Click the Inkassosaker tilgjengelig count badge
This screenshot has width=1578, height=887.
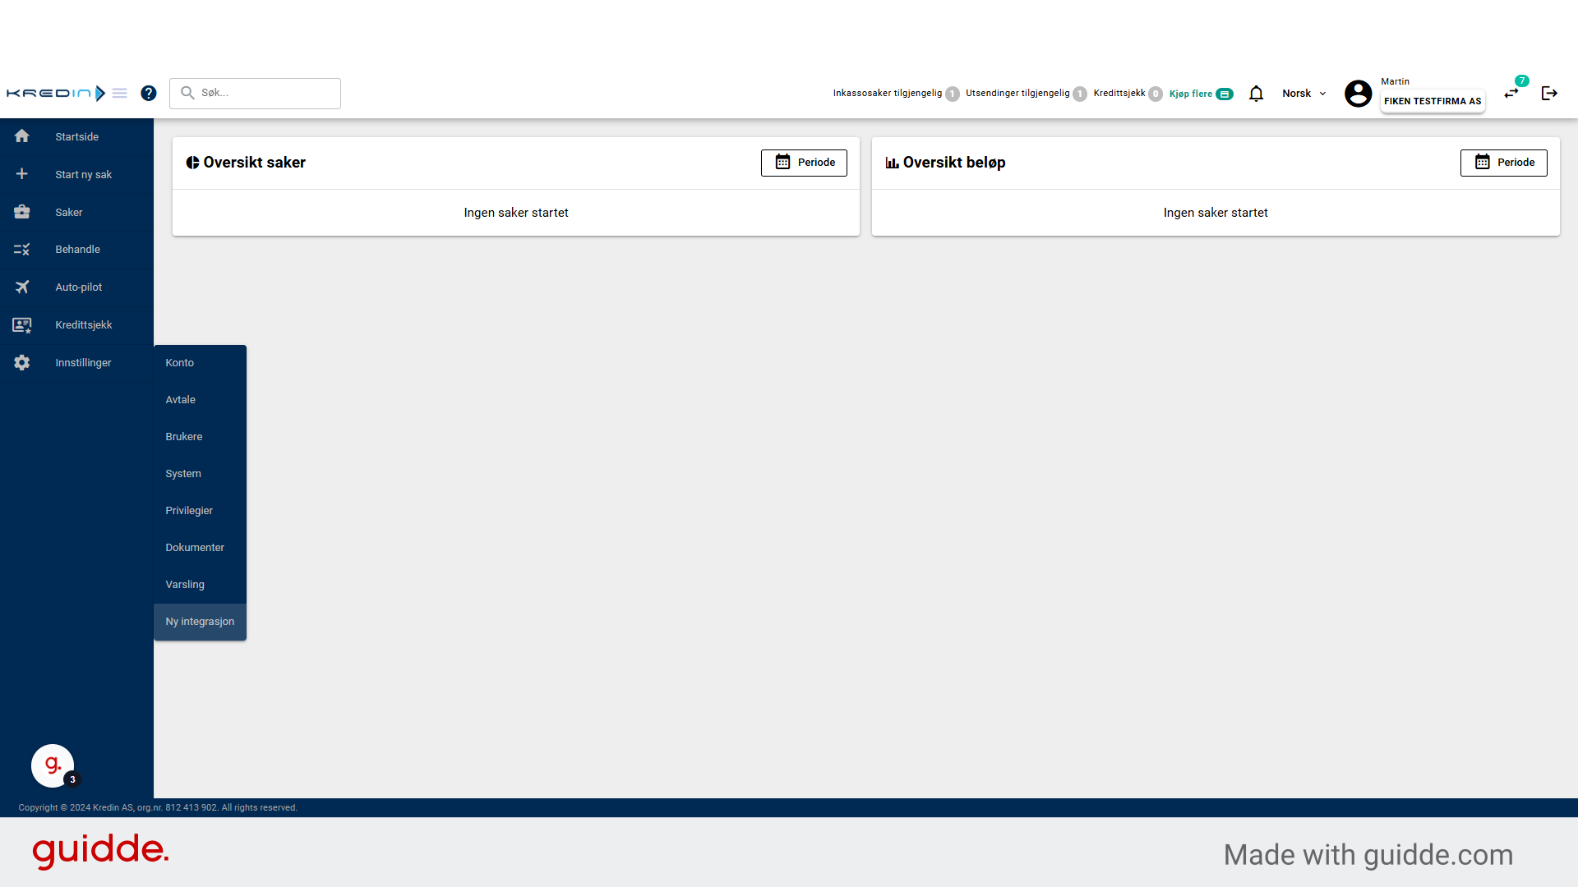[x=953, y=94]
